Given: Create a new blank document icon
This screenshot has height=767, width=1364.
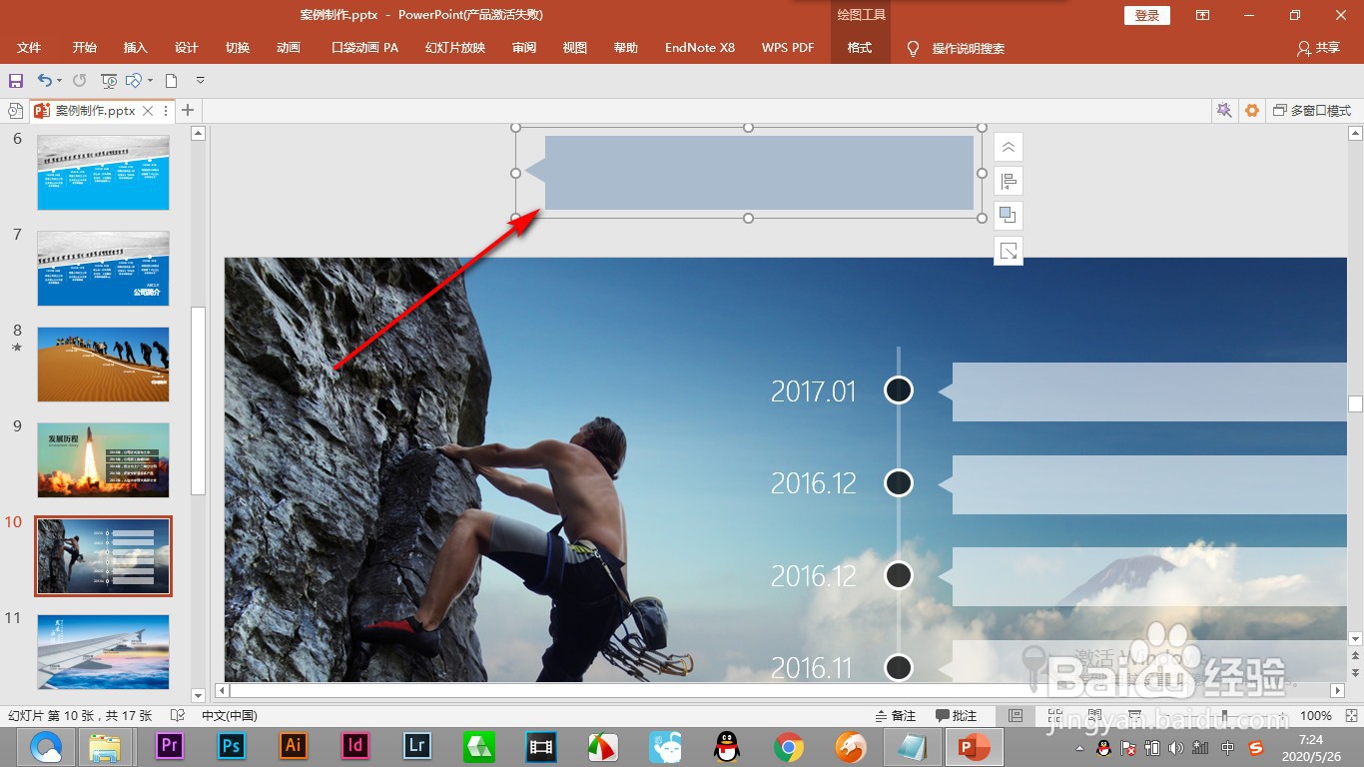Looking at the screenshot, I should (172, 81).
